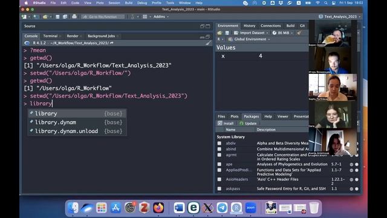Screen dimensions: 387x218
Task: Open the R language selector dropdown
Action: pyautogui.click(x=220, y=39)
